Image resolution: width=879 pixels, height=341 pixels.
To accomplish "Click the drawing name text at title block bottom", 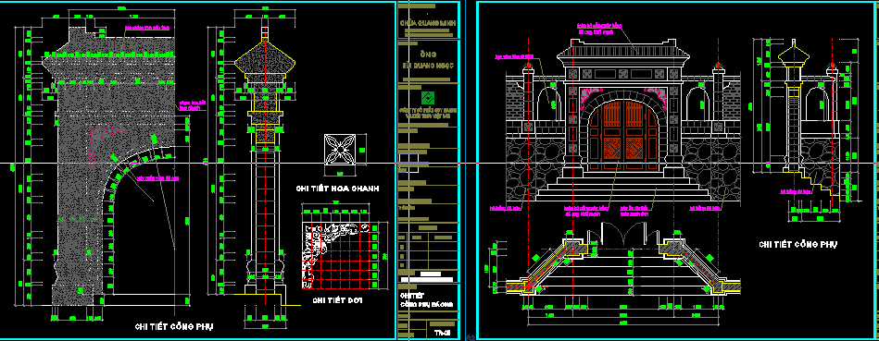I will [425, 299].
